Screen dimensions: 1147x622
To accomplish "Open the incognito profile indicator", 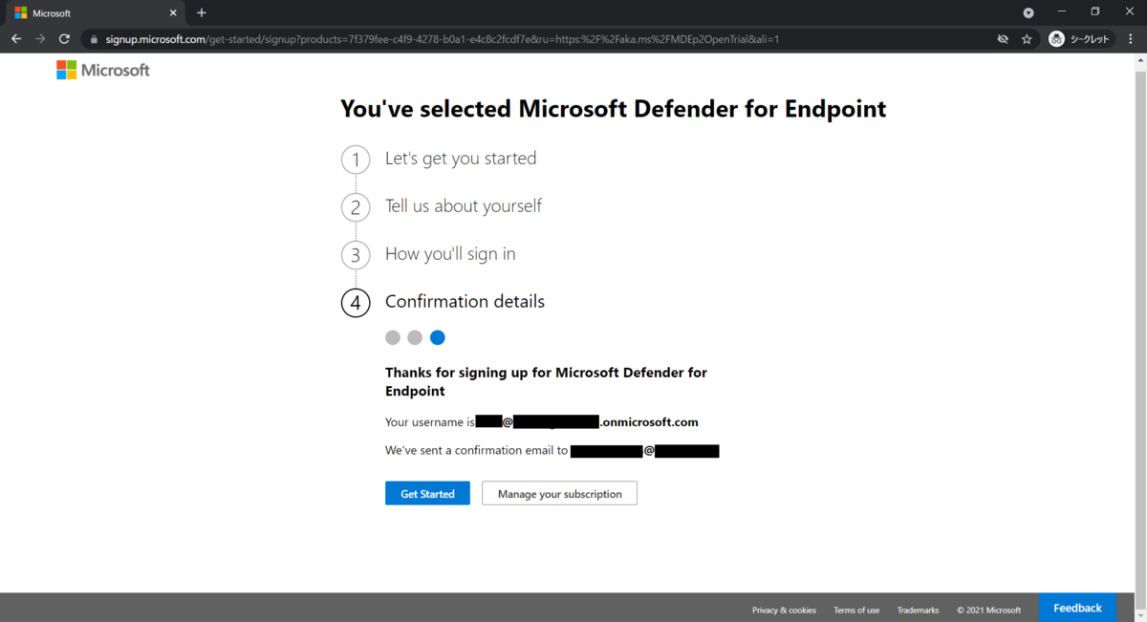I will 1080,39.
